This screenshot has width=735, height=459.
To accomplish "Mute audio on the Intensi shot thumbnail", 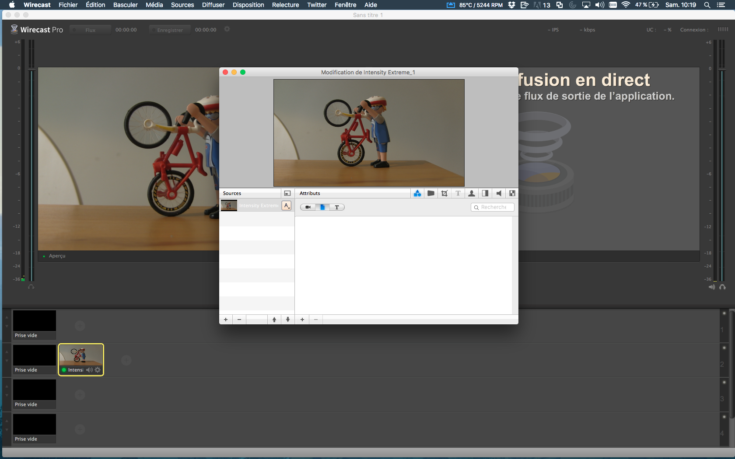I will pyautogui.click(x=89, y=370).
